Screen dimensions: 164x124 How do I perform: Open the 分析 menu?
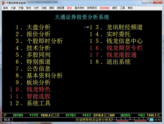pyautogui.click(x=36, y=8)
